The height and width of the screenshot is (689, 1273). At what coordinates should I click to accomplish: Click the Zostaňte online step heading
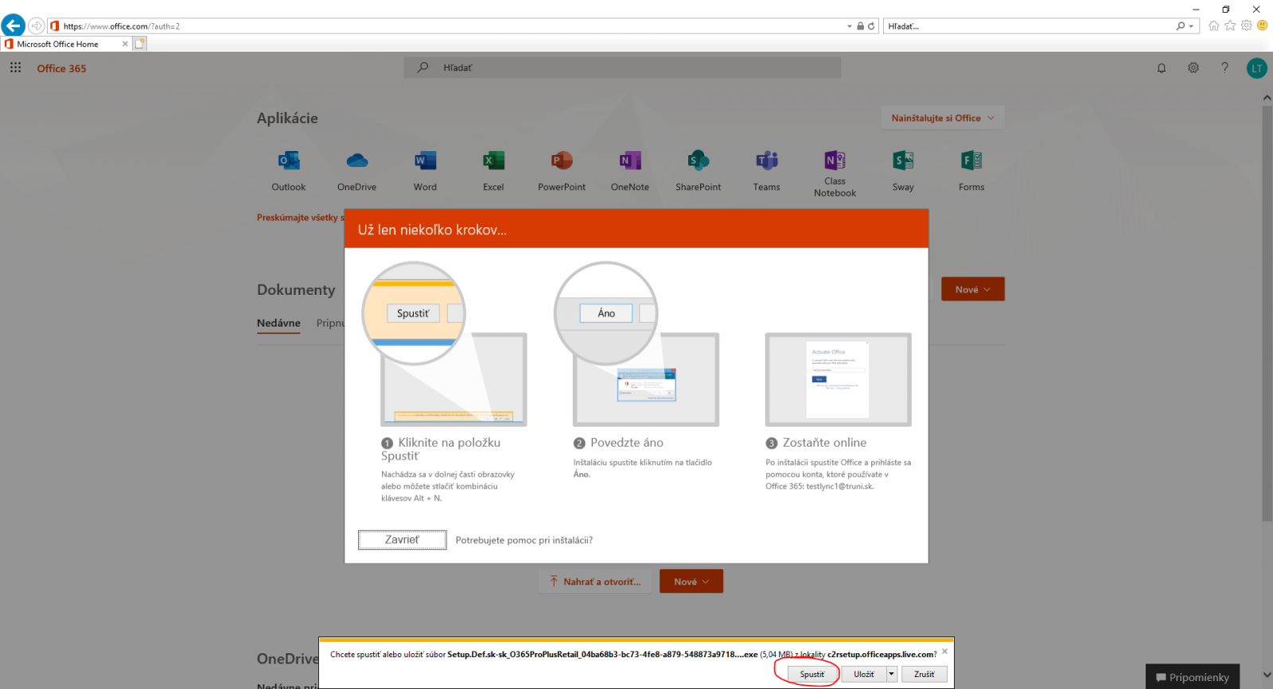tap(824, 443)
